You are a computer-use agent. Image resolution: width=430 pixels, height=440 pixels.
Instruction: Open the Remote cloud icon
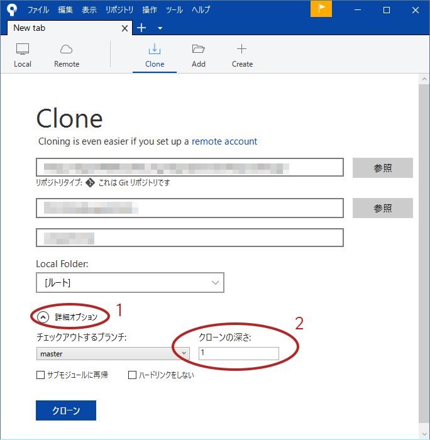pyautogui.click(x=67, y=50)
